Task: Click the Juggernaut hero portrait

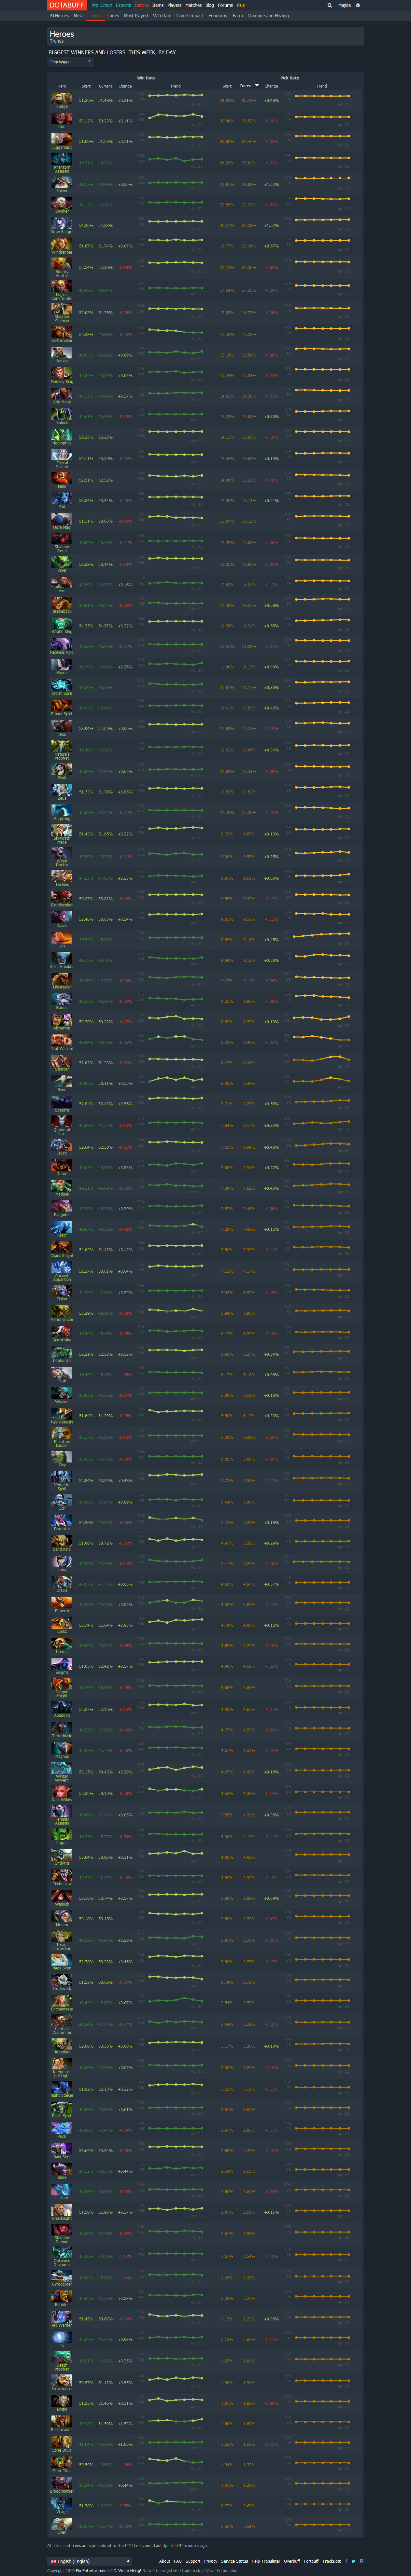Action: (x=61, y=140)
